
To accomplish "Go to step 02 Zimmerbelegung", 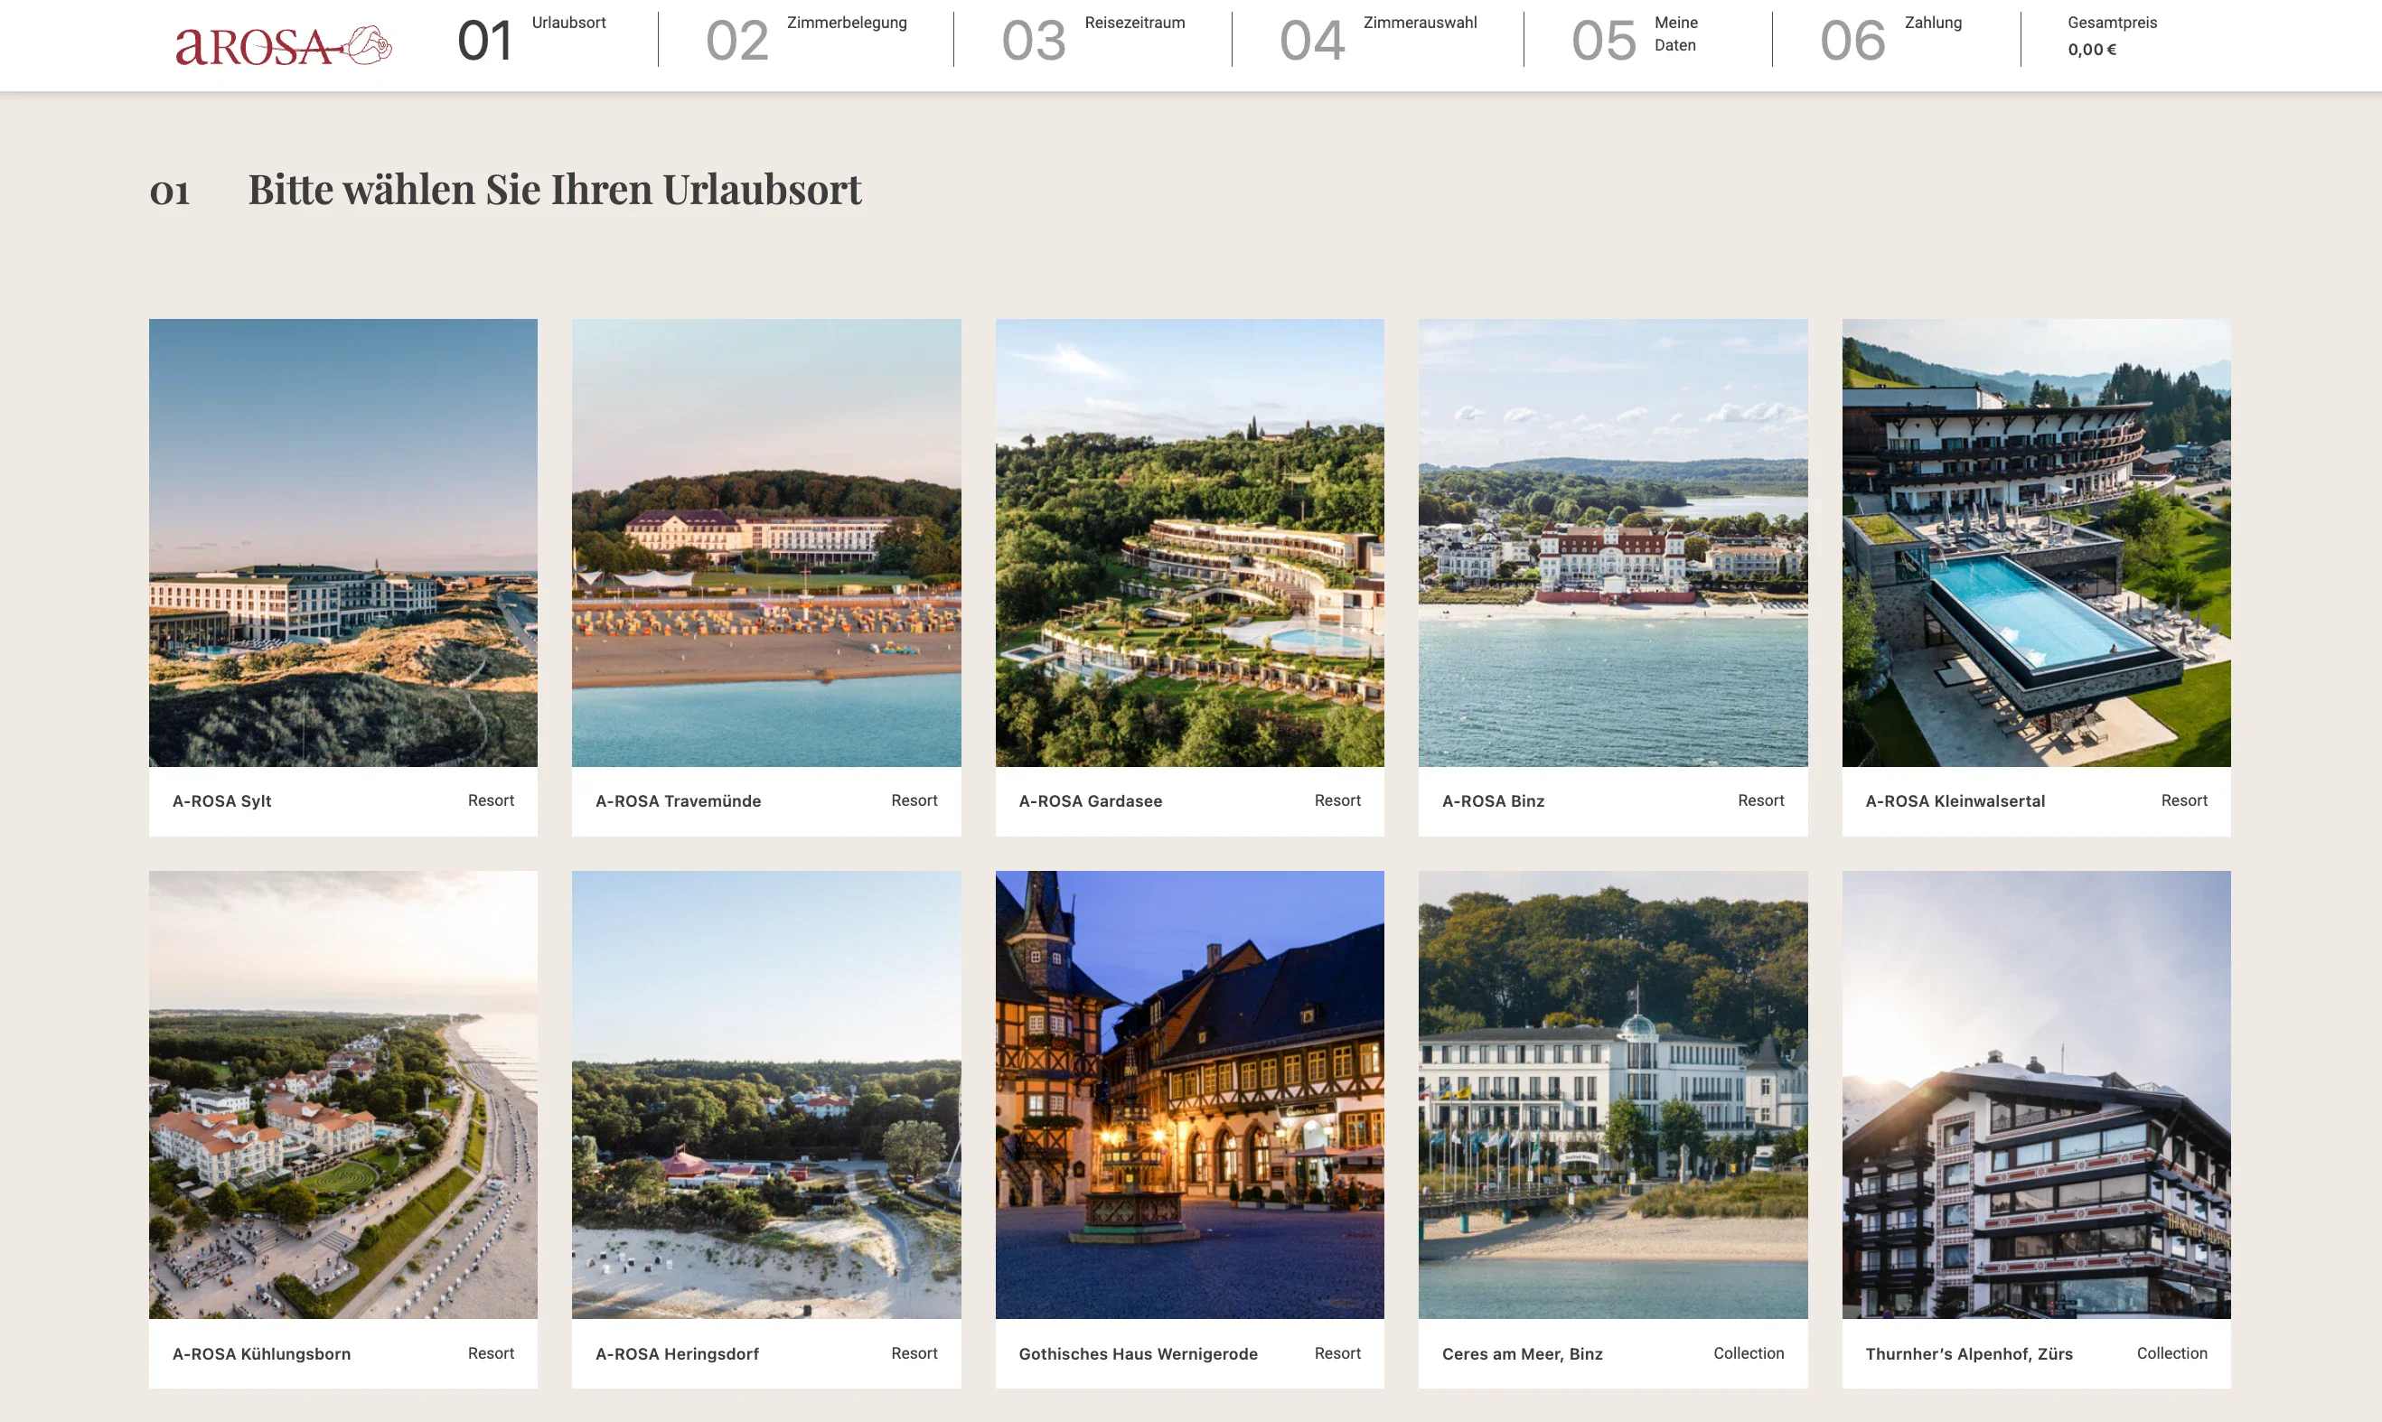I will click(806, 39).
